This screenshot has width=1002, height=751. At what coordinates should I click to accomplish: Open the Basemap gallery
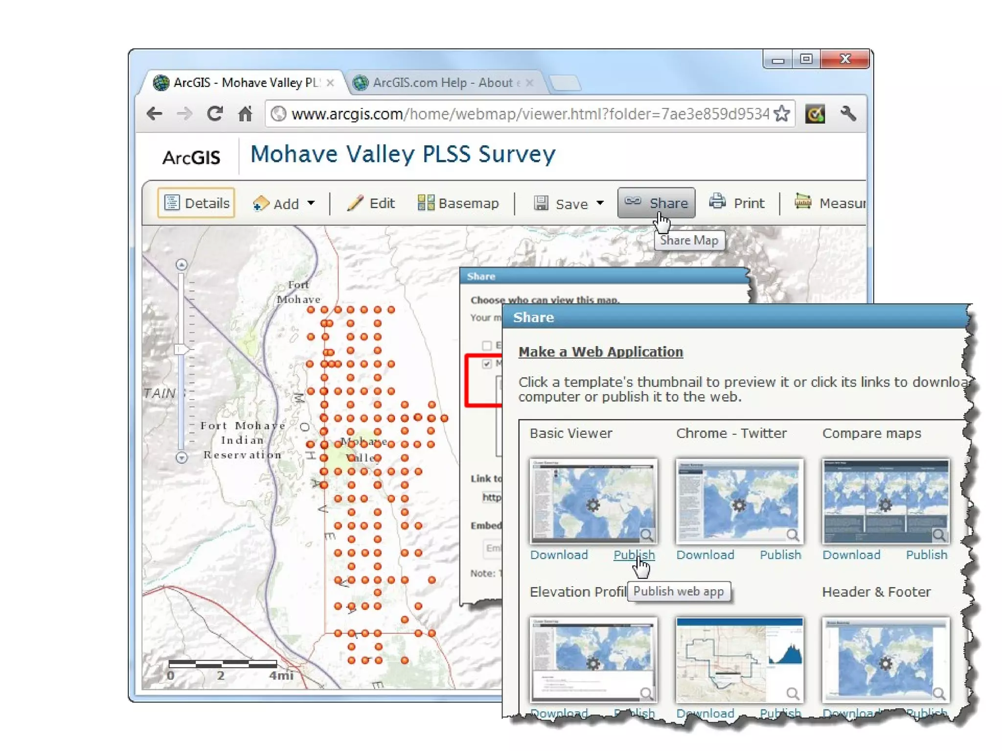click(x=458, y=202)
